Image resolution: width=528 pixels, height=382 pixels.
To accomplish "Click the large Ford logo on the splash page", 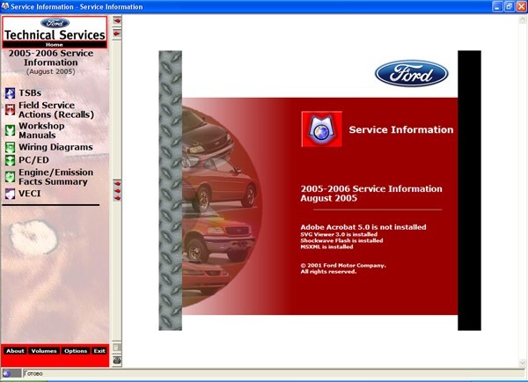I will click(x=411, y=73).
